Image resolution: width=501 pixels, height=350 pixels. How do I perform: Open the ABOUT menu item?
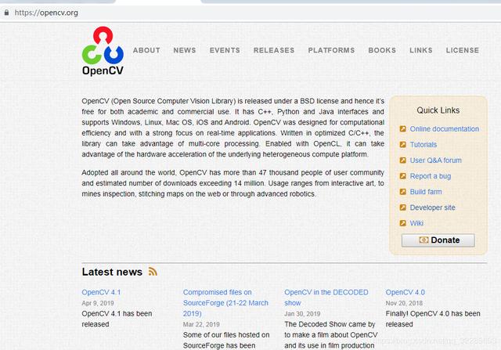pyautogui.click(x=146, y=50)
